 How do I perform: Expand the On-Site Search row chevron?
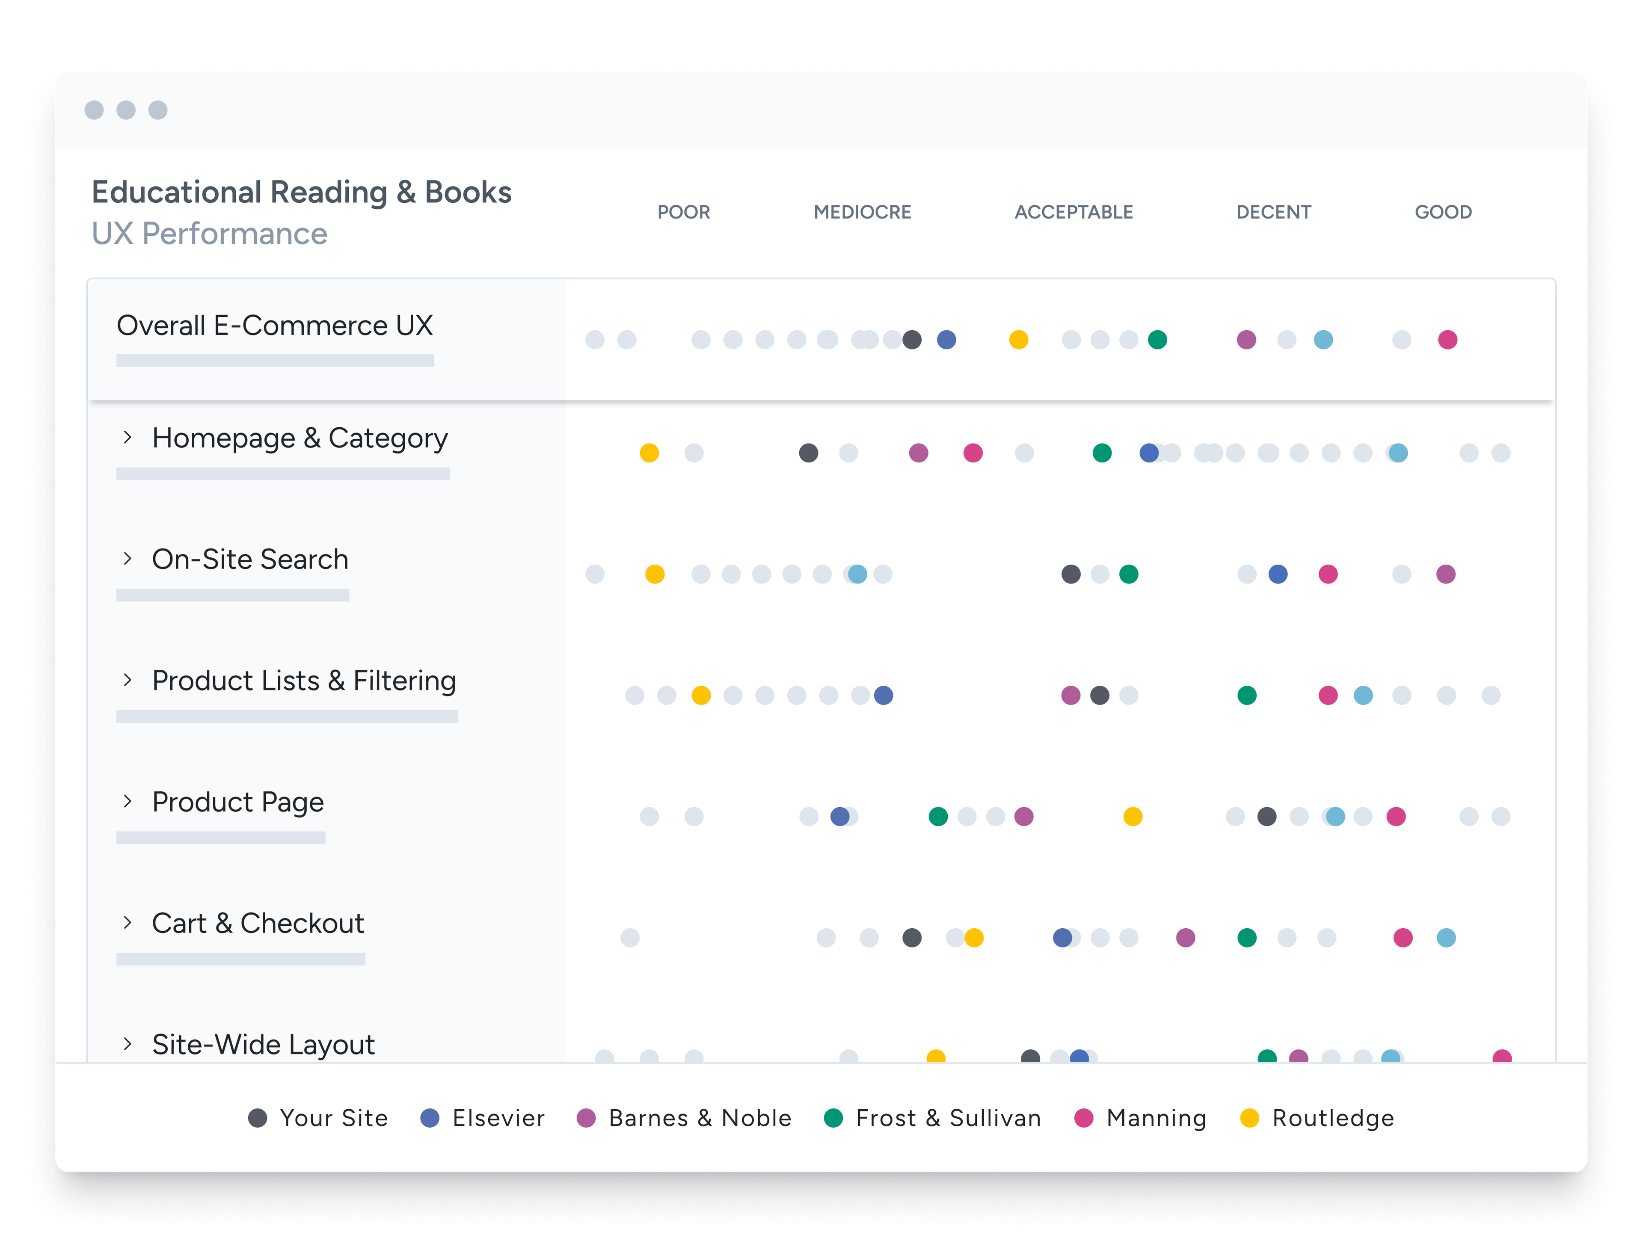pyautogui.click(x=128, y=559)
